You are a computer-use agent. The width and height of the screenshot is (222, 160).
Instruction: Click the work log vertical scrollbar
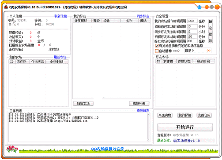click(148, 127)
